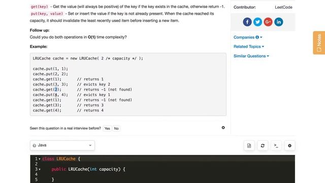Open the Java language selector
The image size is (325, 183).
pyautogui.click(x=62, y=145)
